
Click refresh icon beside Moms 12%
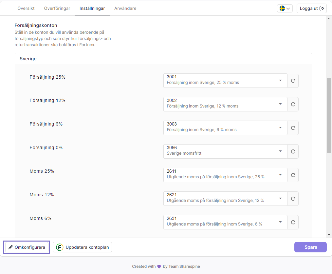point(293,199)
